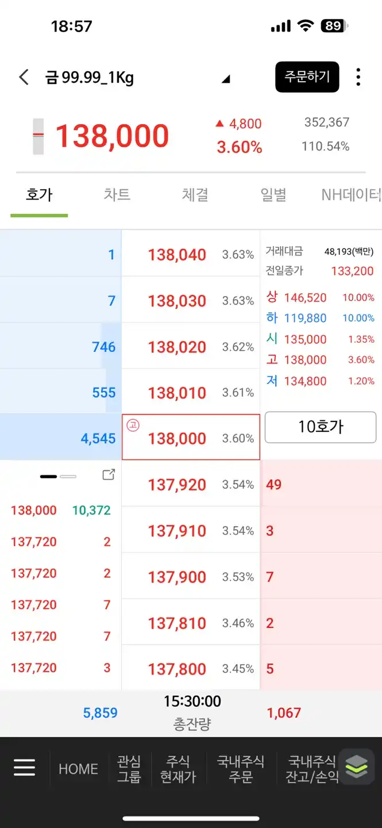Tap the cellular signal icon in status bar
Viewport: 382px width, 828px height.
[x=281, y=25]
